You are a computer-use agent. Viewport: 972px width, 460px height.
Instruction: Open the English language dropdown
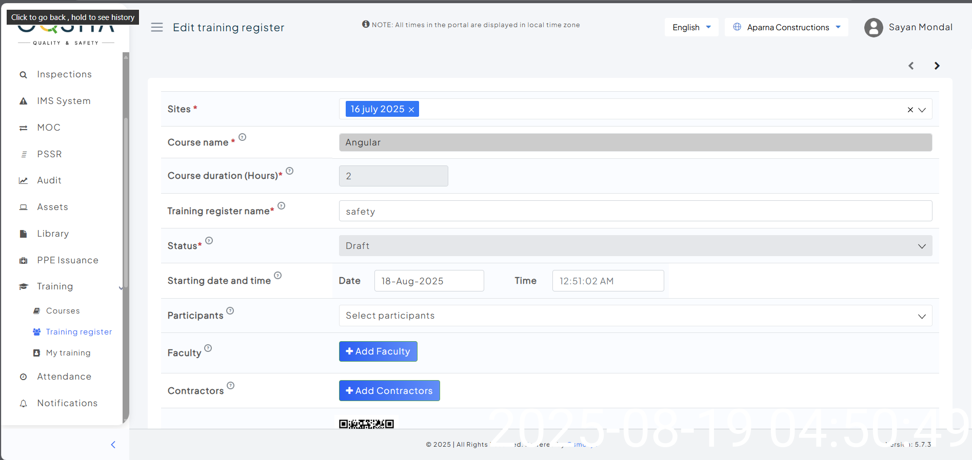(691, 27)
